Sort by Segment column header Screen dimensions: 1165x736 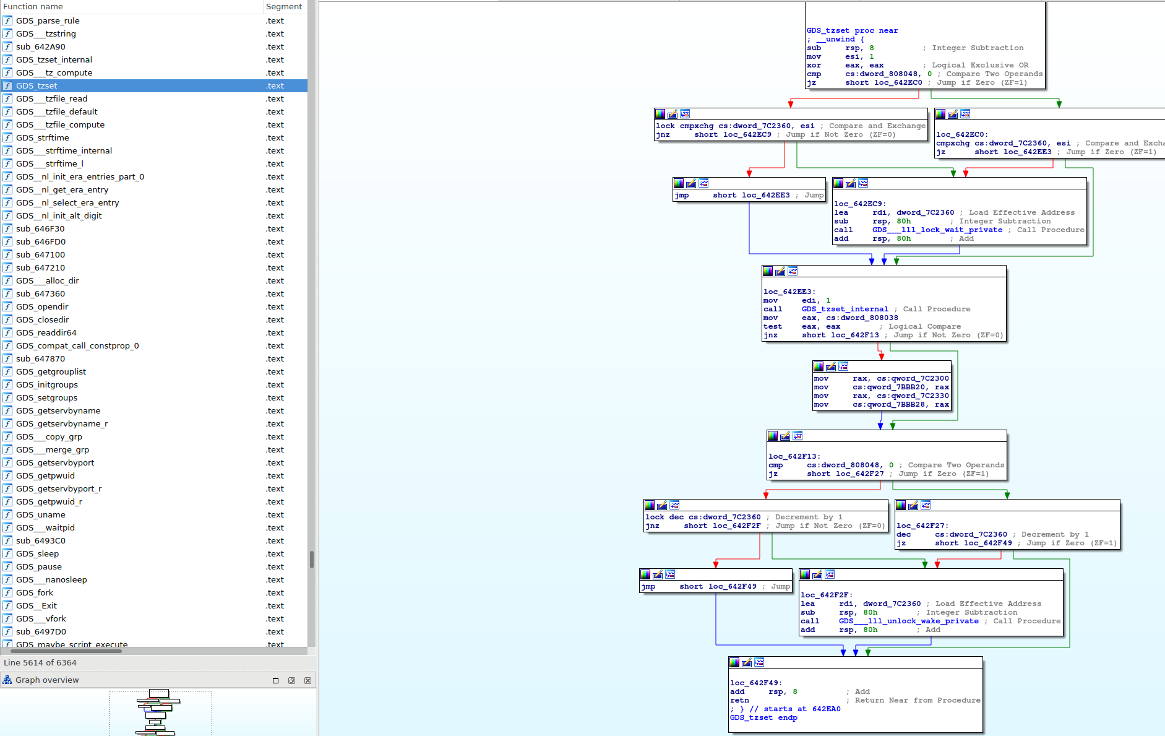point(285,6)
